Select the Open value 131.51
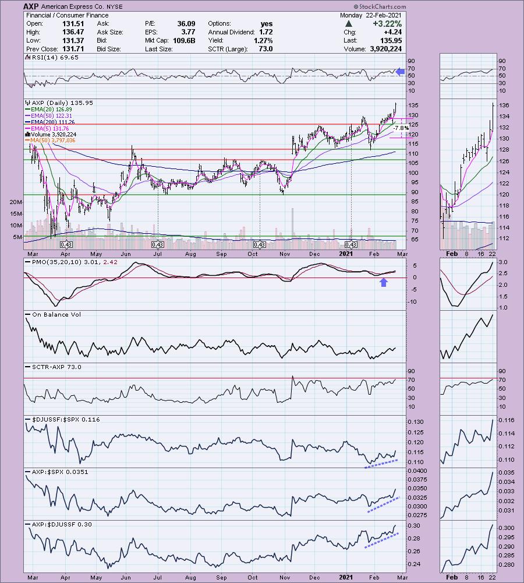Image resolution: width=524 pixels, height=583 pixels. coord(73,23)
